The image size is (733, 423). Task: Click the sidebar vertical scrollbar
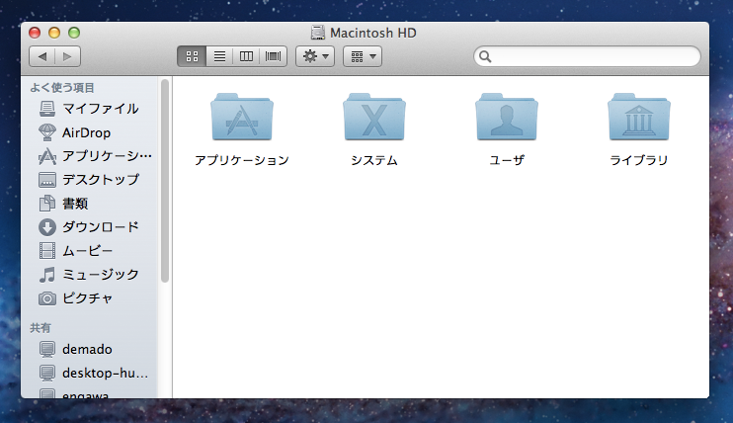point(165,181)
